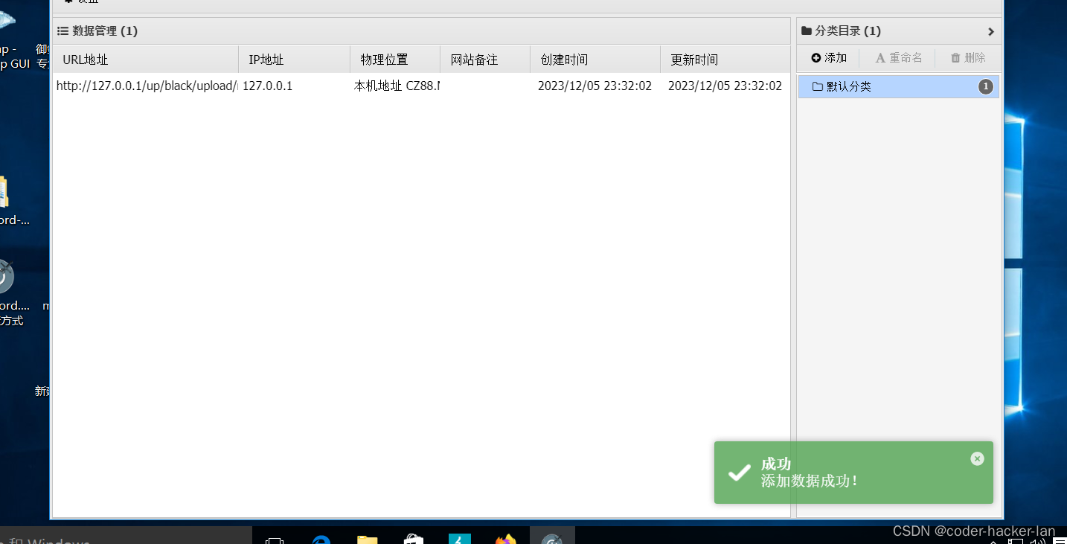Sort by the 网站备注 column header
The height and width of the screenshot is (544, 1067).
[485, 60]
